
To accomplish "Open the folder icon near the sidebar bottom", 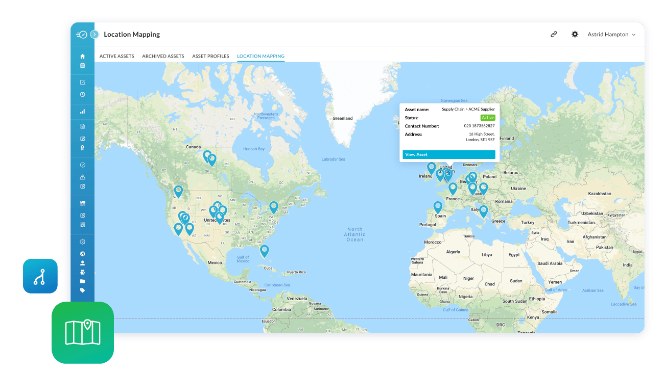I will click(x=83, y=282).
